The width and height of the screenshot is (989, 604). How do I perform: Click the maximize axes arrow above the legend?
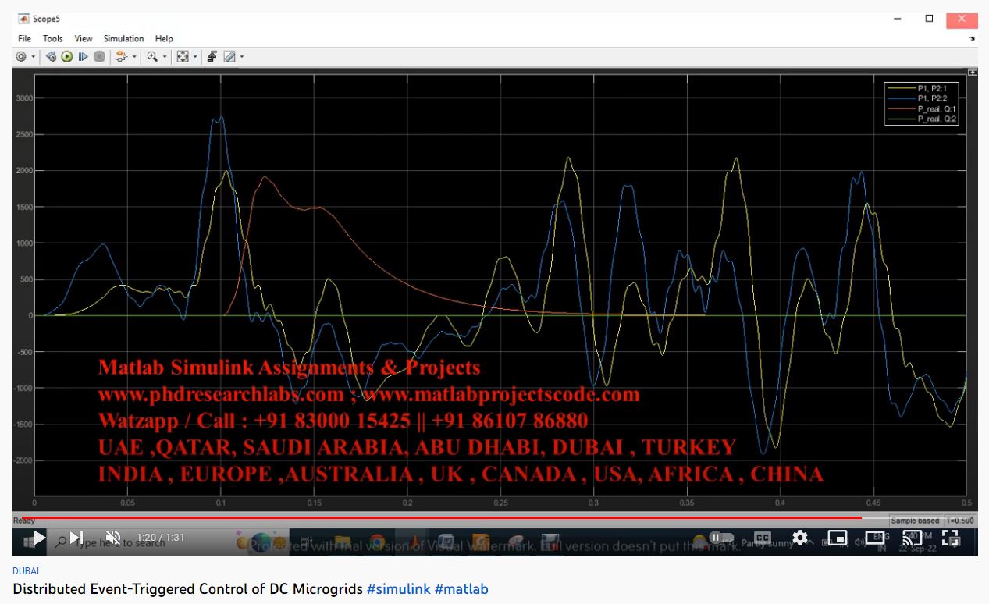972,71
